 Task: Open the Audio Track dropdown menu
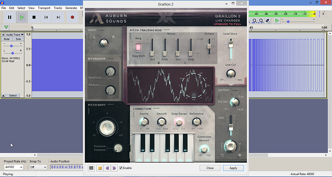click(14, 35)
